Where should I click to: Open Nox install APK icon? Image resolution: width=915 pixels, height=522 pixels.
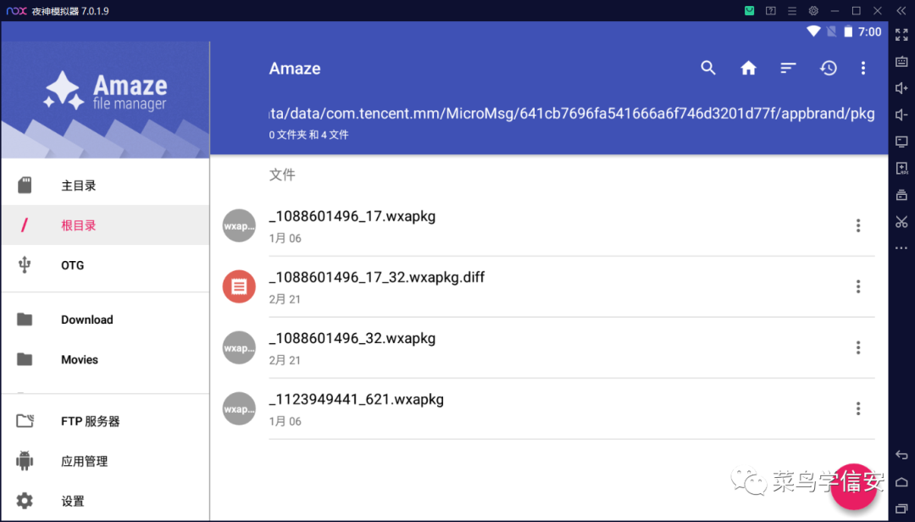(901, 168)
